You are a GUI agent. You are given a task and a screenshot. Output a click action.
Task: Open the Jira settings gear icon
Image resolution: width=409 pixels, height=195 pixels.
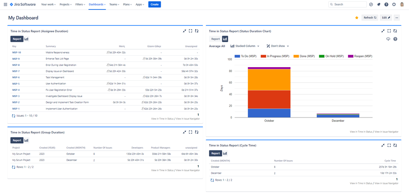[394, 5]
